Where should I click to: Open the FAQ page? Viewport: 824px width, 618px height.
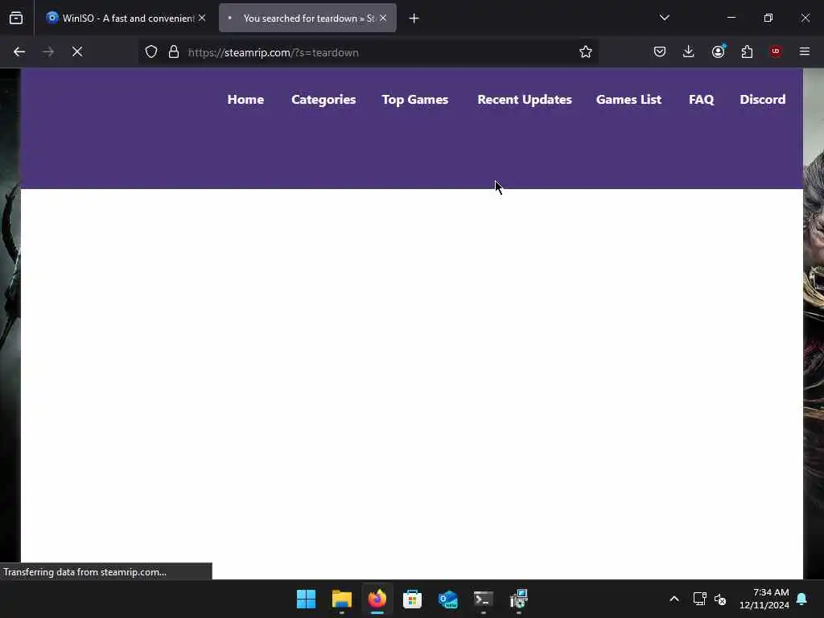(x=701, y=99)
